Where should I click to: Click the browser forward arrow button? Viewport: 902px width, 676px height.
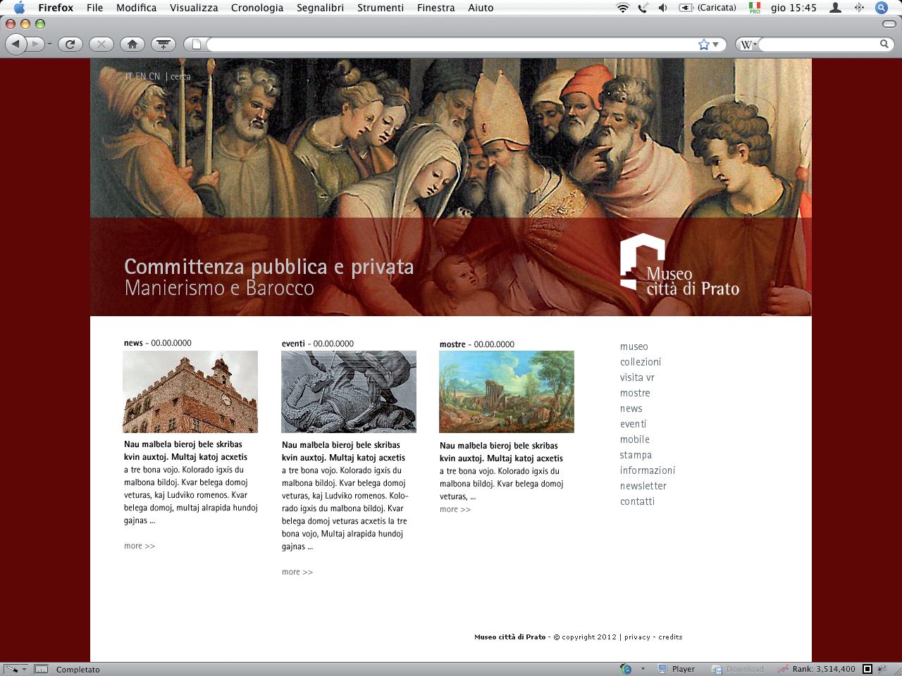tap(35, 44)
